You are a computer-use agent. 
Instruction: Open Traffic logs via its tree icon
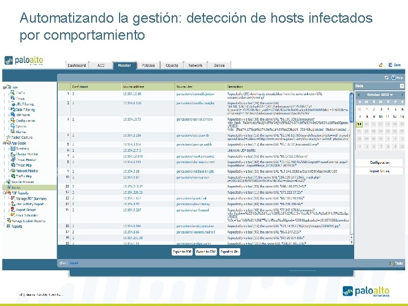coord(12,92)
